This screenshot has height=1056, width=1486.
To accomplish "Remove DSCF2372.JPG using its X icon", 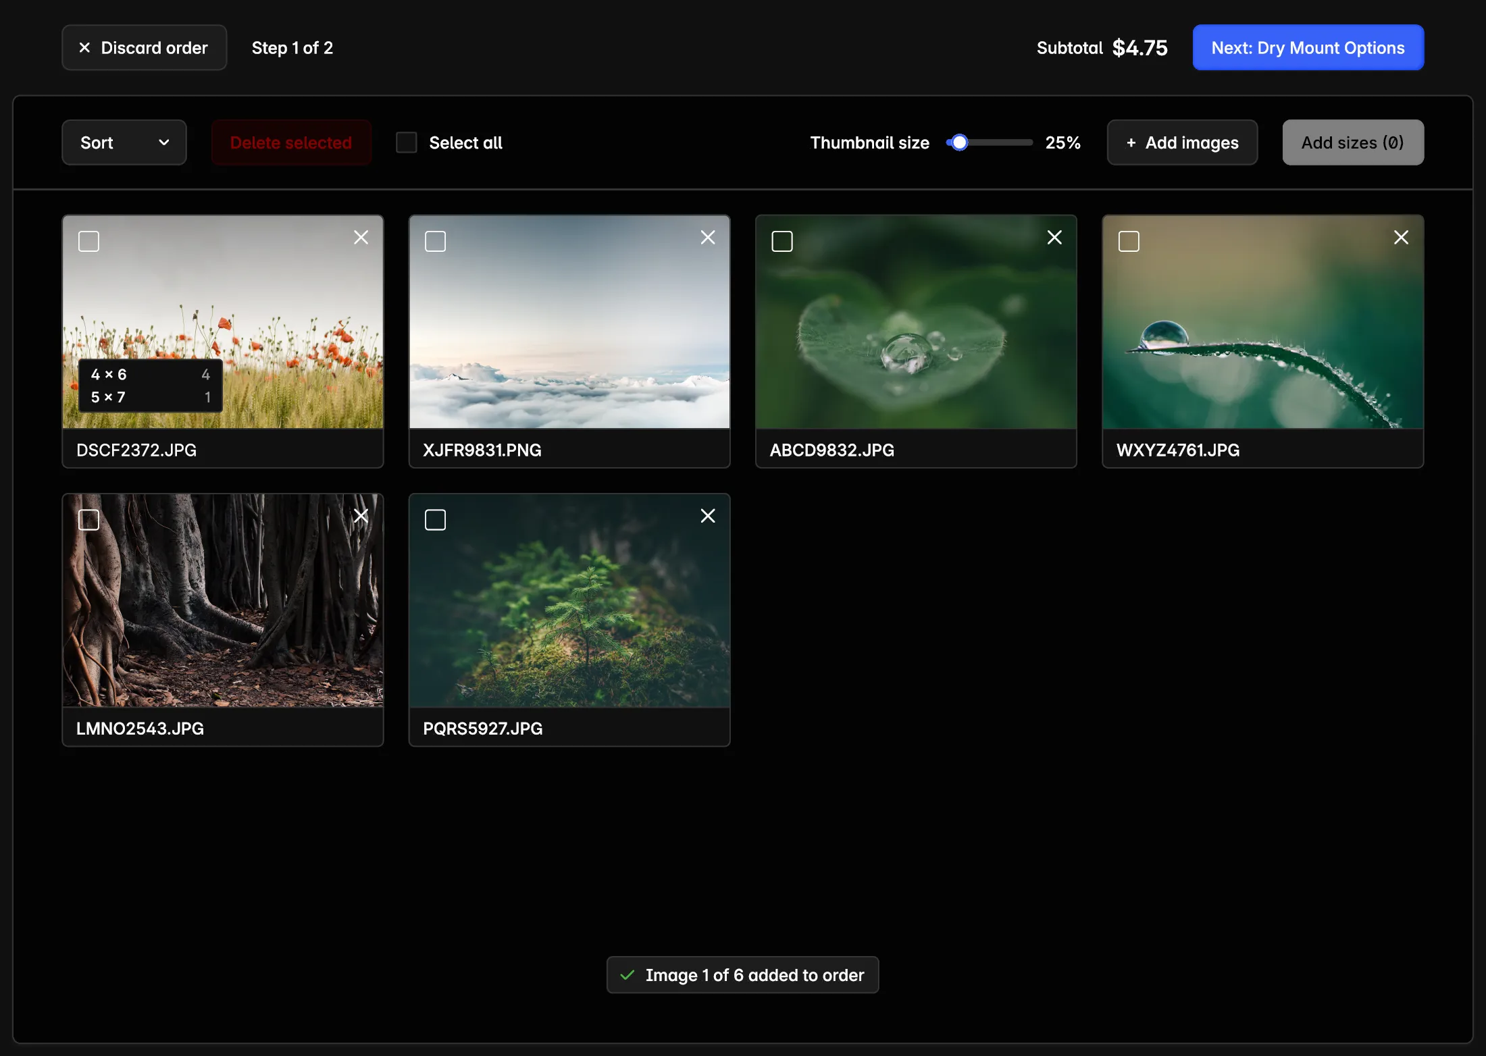I will (361, 238).
